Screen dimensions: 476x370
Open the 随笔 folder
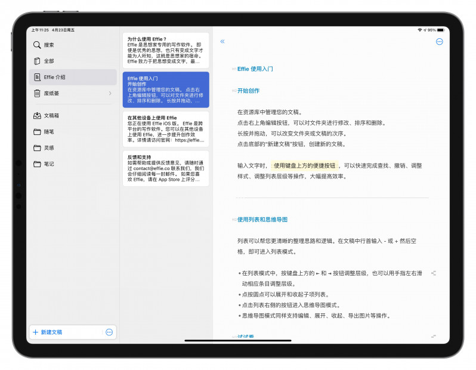coord(73,131)
